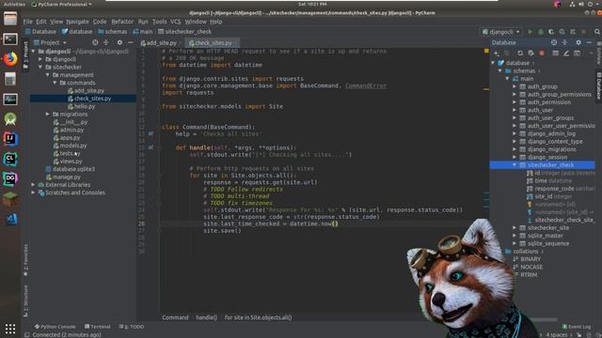Select the check_sites.py editor tab

(x=213, y=43)
